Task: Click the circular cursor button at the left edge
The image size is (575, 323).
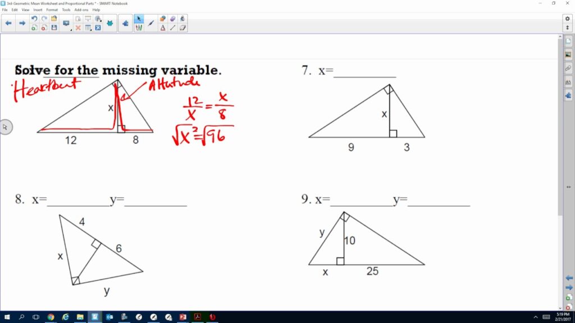Action: [x=5, y=127]
